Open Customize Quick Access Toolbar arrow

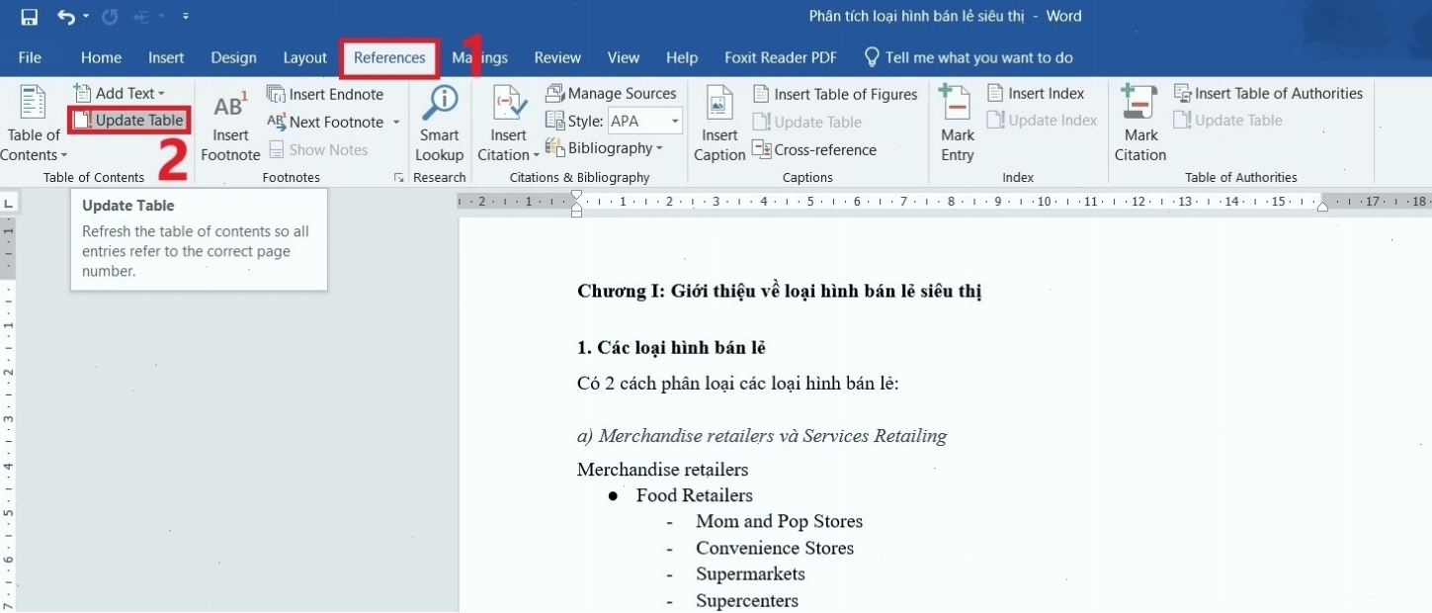pos(186,17)
